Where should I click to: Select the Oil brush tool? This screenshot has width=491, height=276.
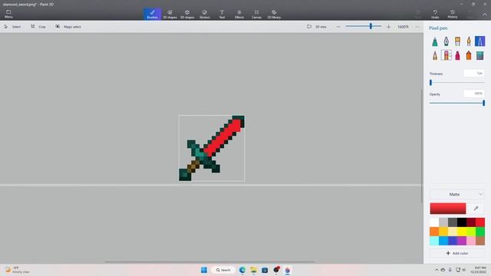pos(457,41)
